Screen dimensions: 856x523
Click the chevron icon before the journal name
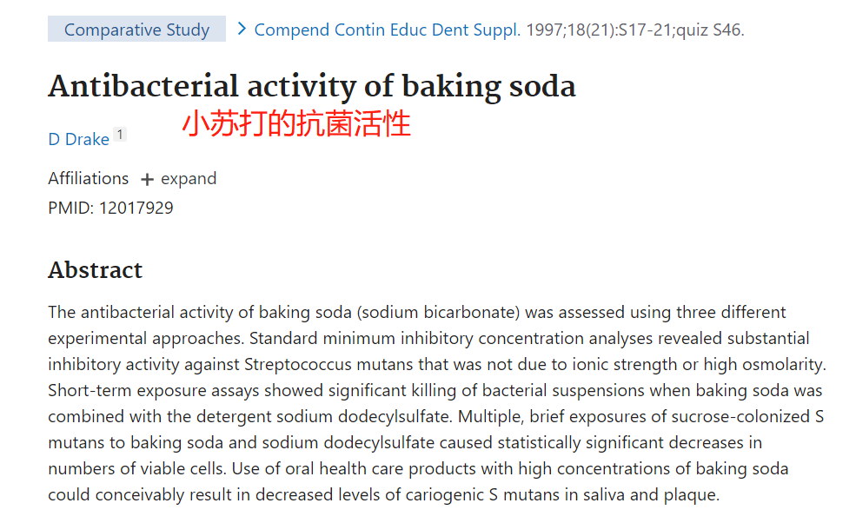tap(242, 29)
